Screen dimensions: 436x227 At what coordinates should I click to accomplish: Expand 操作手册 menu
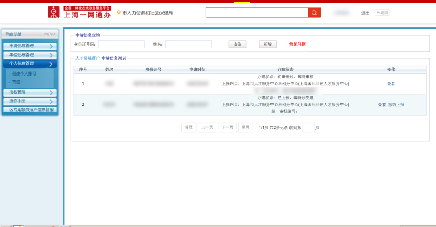(x=30, y=101)
